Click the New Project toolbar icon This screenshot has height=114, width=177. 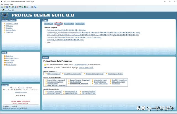[x=2, y=7]
